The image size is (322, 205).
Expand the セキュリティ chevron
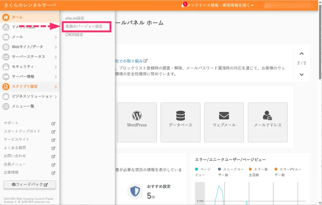[56, 67]
